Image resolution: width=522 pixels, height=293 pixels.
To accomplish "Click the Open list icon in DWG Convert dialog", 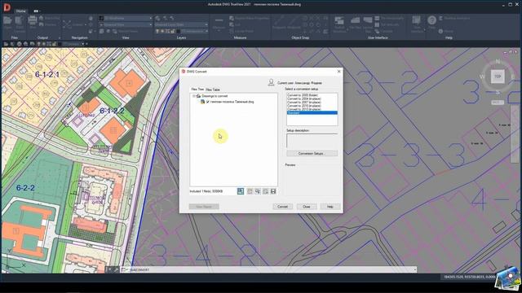I will click(258, 191).
